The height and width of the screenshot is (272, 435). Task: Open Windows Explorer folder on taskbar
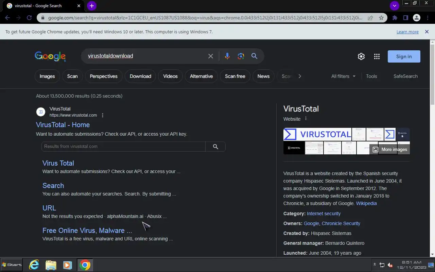click(x=51, y=265)
